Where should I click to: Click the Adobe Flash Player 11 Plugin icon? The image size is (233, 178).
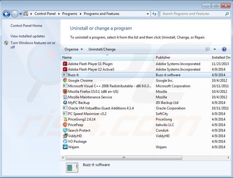coord(65,64)
